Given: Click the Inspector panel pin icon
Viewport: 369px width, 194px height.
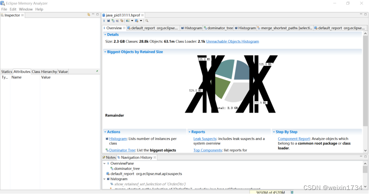Looking at the screenshot, I should pos(89,14).
